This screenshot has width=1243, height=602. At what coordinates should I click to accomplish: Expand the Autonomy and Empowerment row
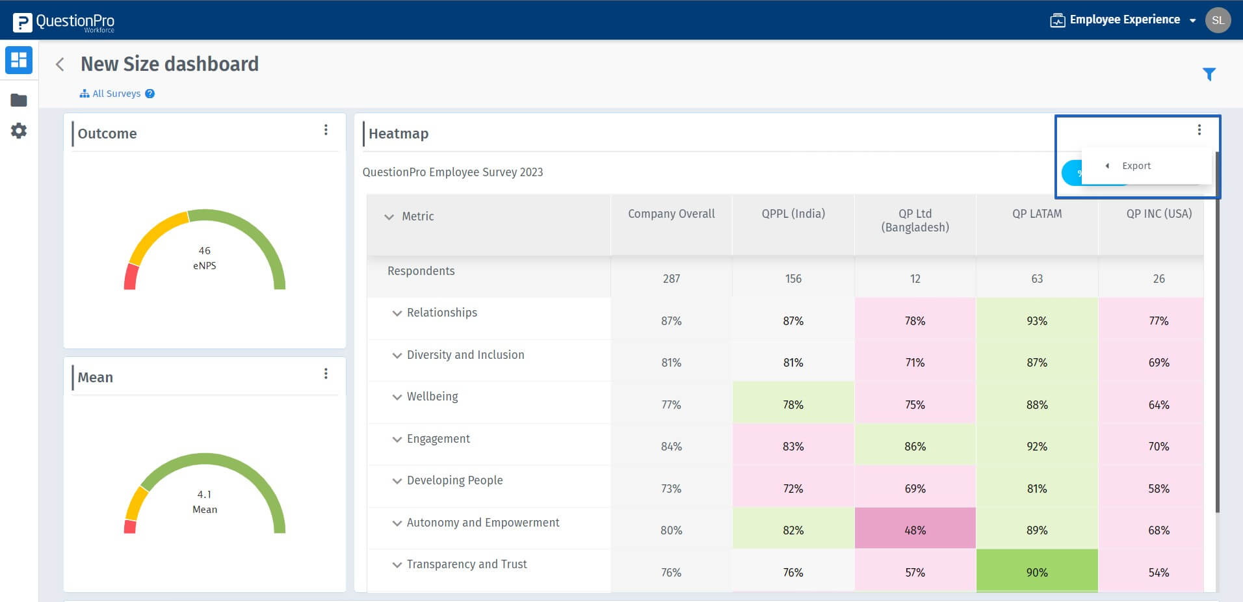[x=397, y=523]
